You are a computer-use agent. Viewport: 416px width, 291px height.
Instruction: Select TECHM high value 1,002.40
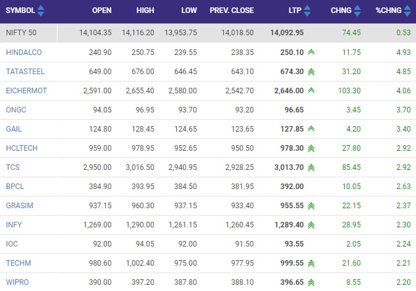[140, 263]
